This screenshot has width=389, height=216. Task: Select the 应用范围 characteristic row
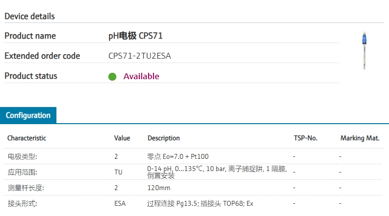pos(23,172)
